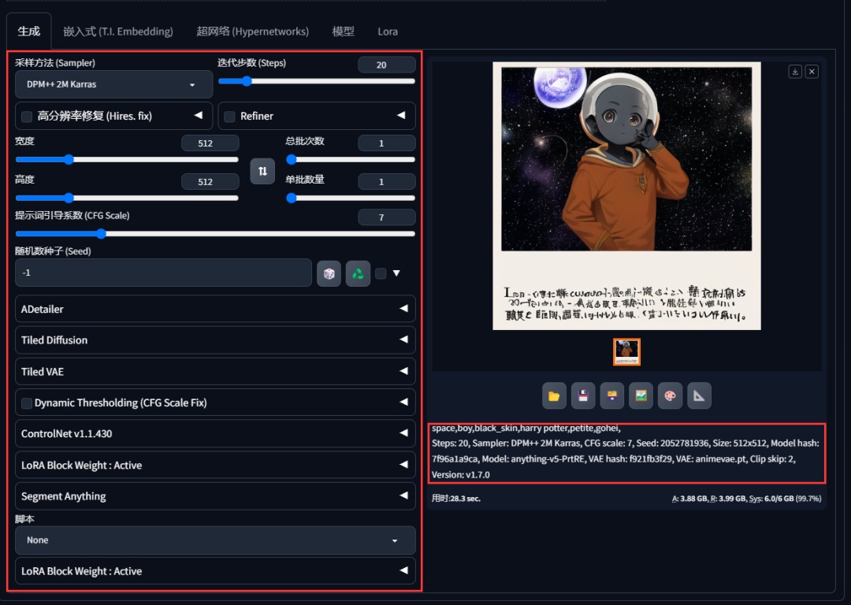Click the green recycle reuse-seed icon
The height and width of the screenshot is (605, 851).
358,273
